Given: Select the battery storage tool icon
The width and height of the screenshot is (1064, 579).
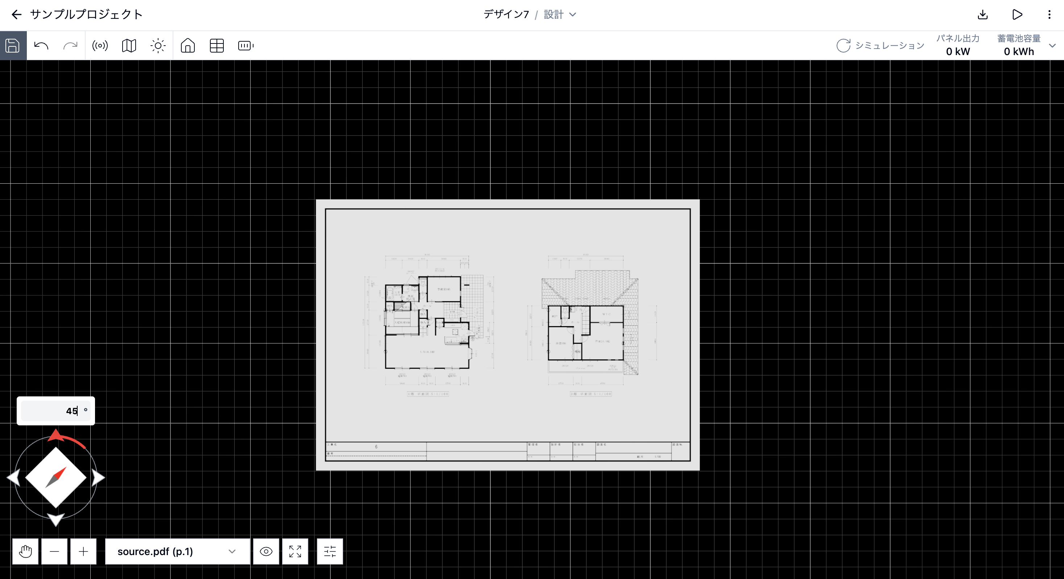Looking at the screenshot, I should tap(246, 45).
